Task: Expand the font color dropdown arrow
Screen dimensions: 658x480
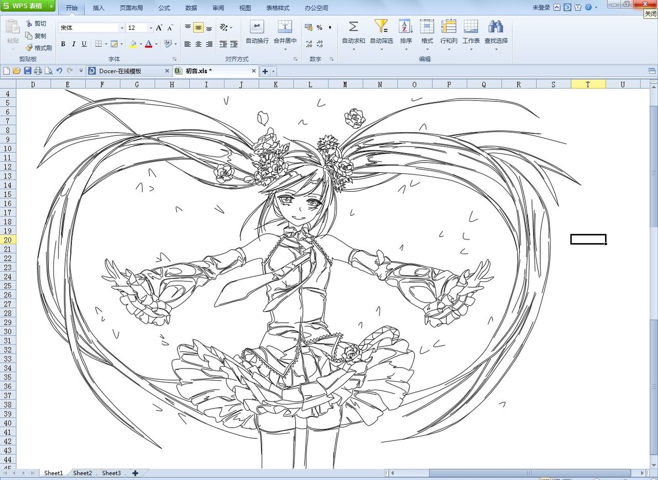Action: pos(156,44)
